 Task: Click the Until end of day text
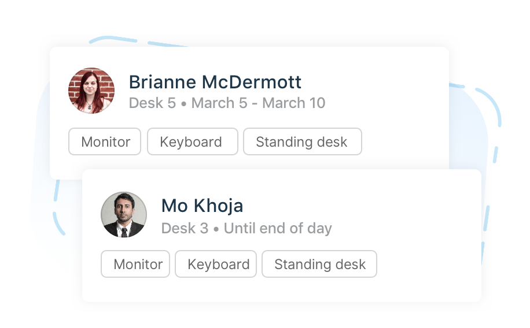click(x=278, y=229)
